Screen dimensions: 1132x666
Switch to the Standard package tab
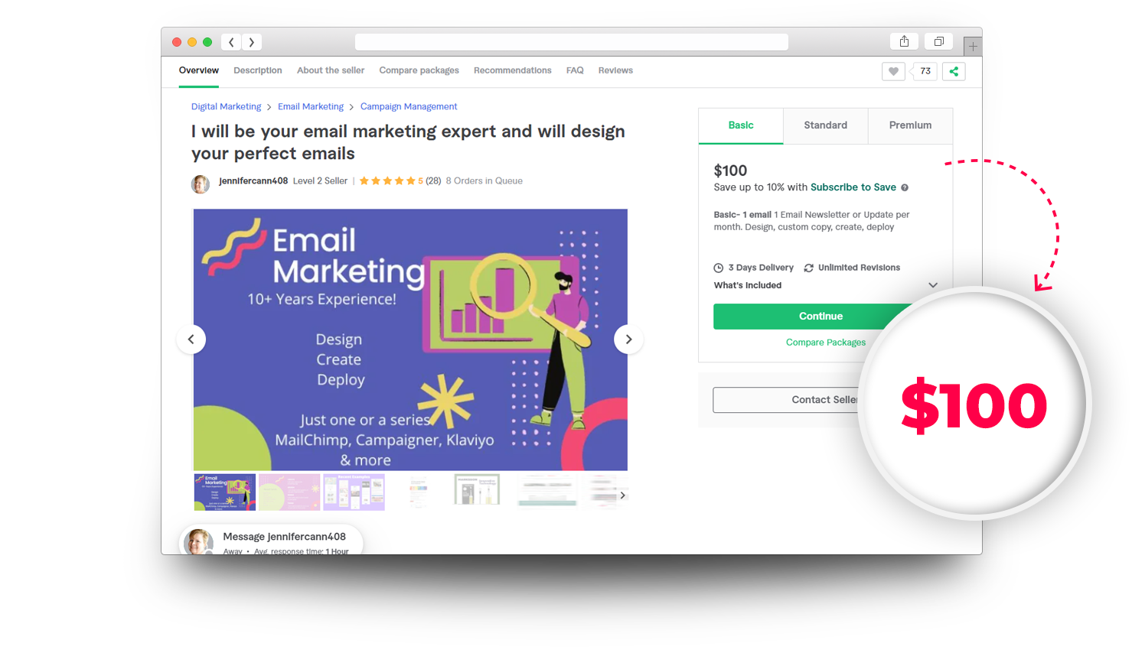coord(826,125)
